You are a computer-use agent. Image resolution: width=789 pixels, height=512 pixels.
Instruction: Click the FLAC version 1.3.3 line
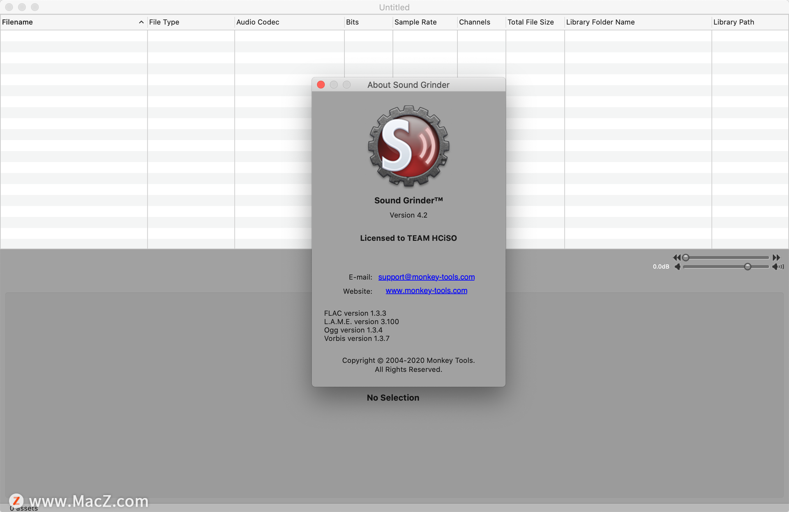(x=355, y=313)
